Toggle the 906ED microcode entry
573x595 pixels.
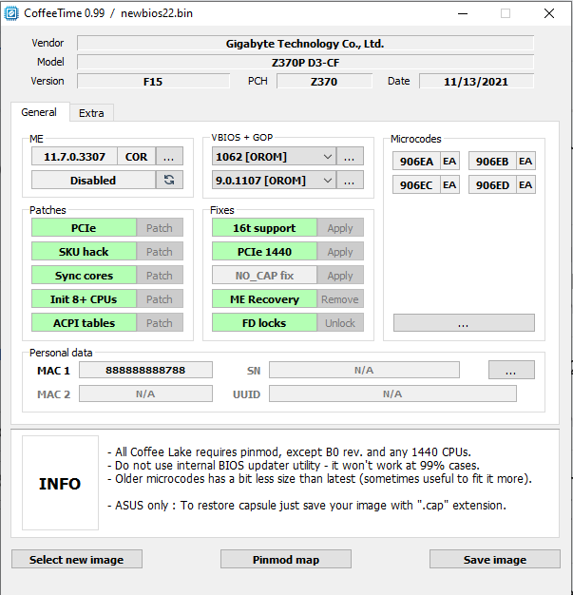coord(491,184)
